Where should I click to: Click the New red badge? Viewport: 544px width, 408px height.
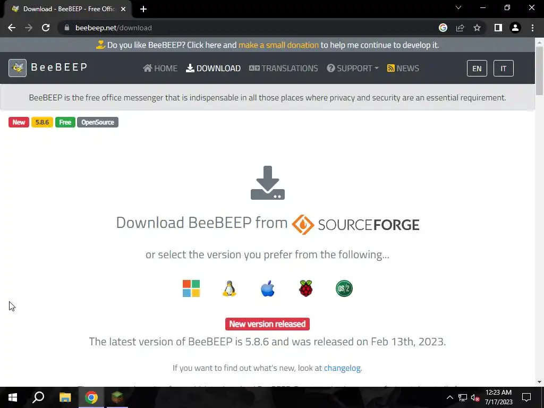(19, 122)
